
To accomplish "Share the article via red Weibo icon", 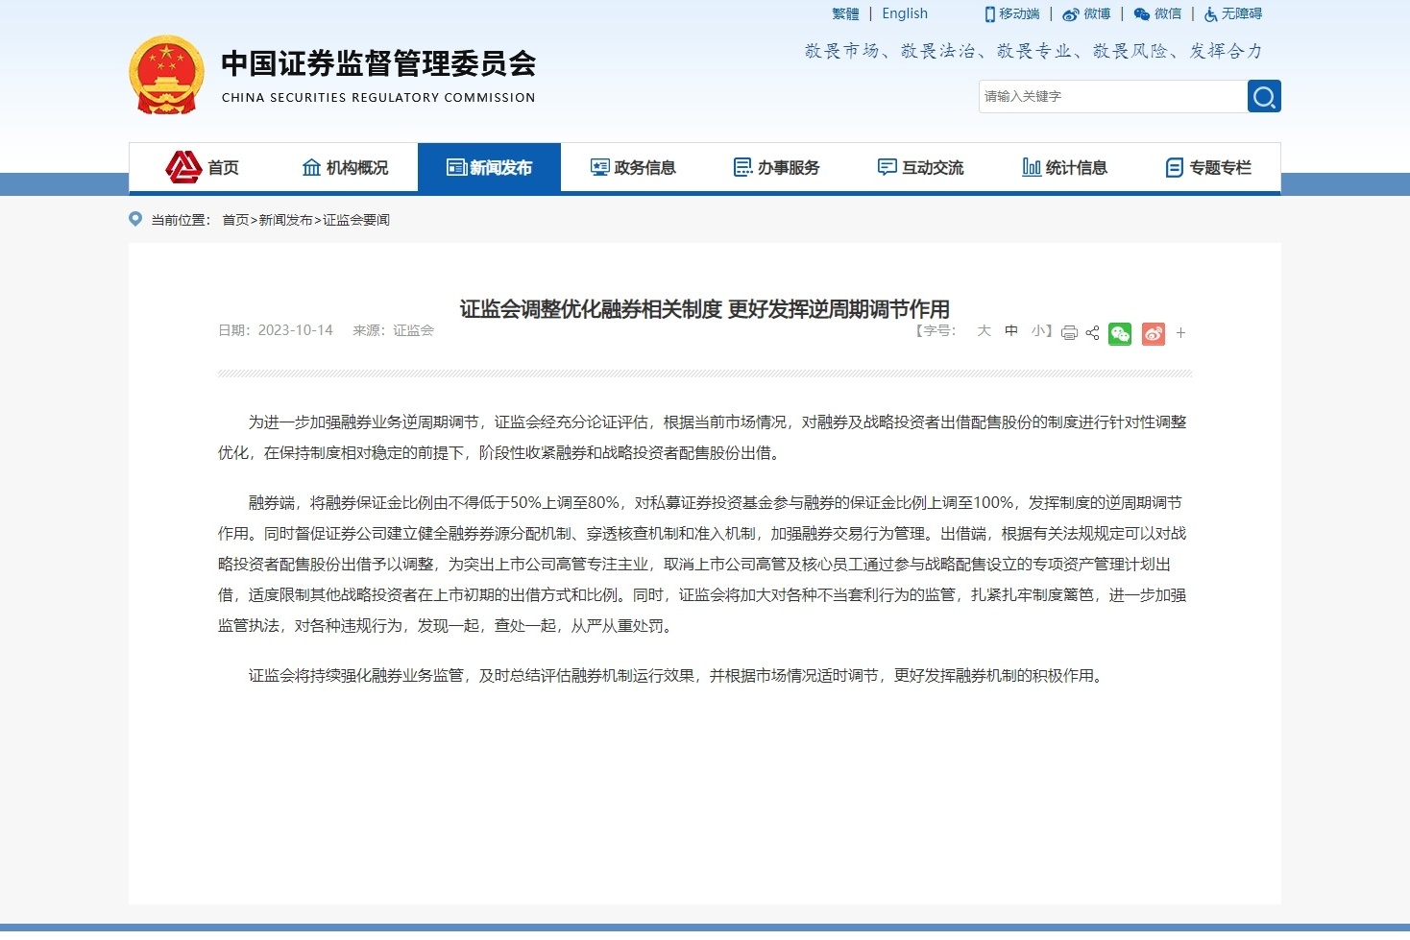I will pyautogui.click(x=1153, y=333).
